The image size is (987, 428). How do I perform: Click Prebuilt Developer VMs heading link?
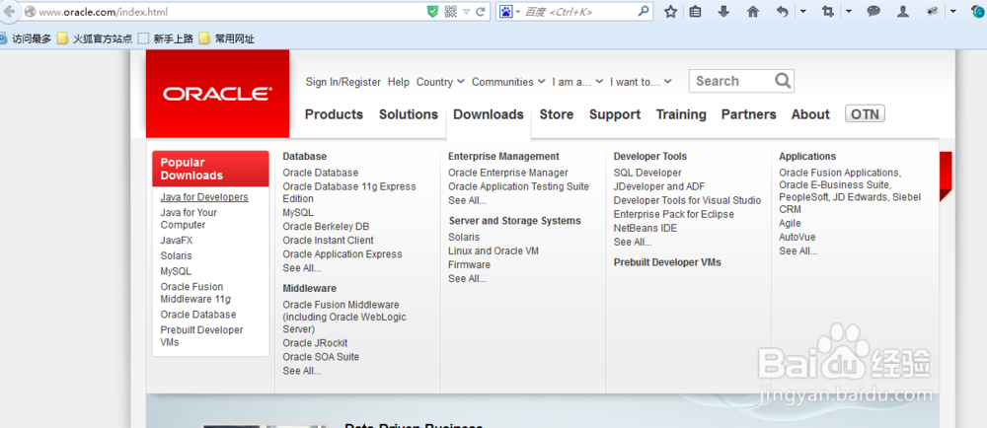667,262
